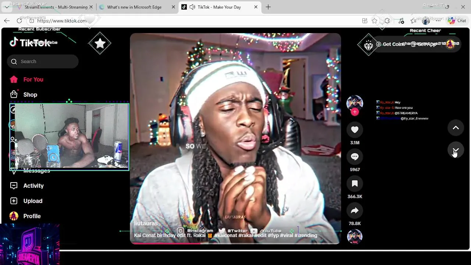Open the account avatar menu at top right
This screenshot has width=471, height=265.
point(450,44)
